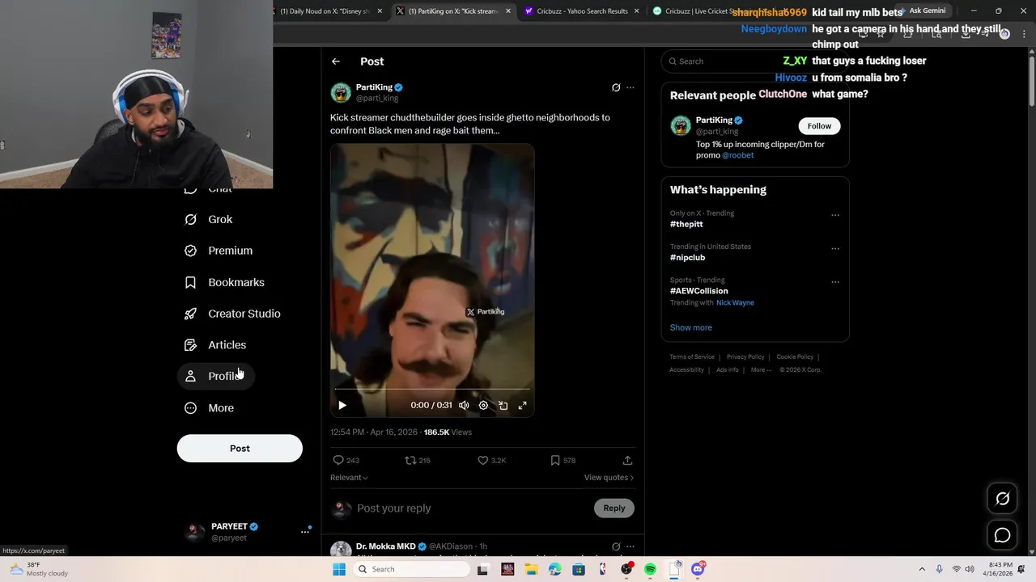Open Dr. Mokka MKD's reply options dots
The height and width of the screenshot is (582, 1036).
pyautogui.click(x=631, y=546)
